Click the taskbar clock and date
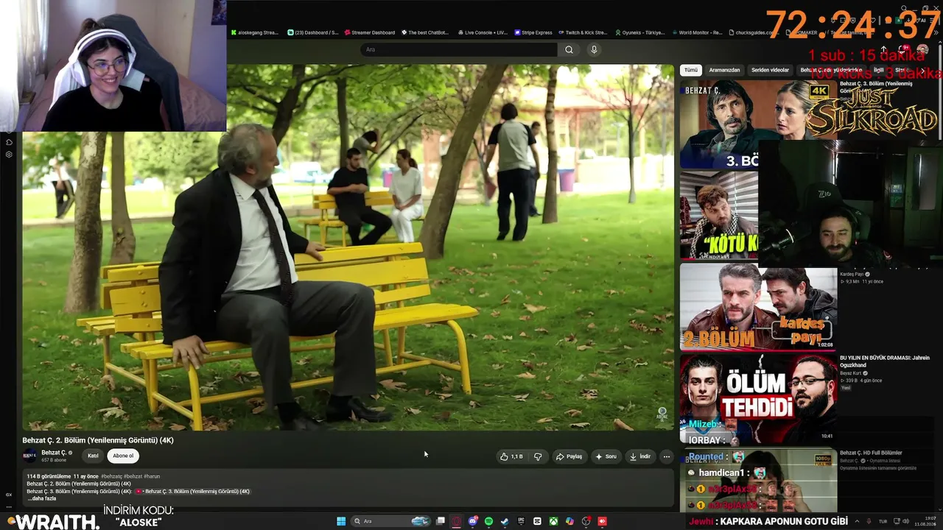 pyautogui.click(x=925, y=521)
